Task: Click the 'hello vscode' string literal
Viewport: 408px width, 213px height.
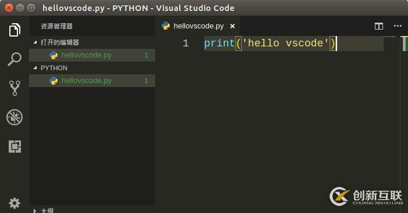Action: tap(286, 44)
